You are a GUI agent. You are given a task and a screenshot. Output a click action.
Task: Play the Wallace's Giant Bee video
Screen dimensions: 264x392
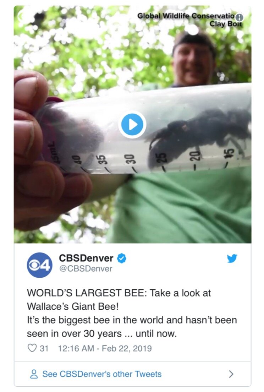[132, 124]
